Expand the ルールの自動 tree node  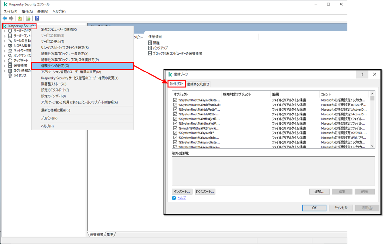tap(4, 41)
